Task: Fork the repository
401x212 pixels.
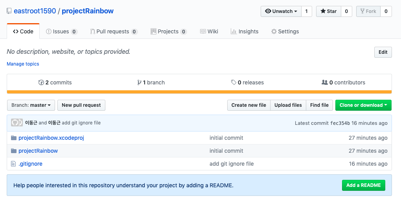Action: 368,11
